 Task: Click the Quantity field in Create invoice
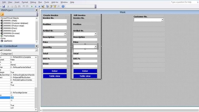55,50
